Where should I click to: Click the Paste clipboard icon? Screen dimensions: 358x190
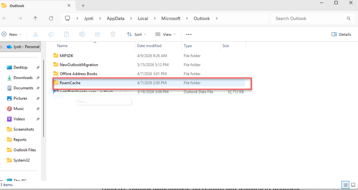click(x=66, y=34)
